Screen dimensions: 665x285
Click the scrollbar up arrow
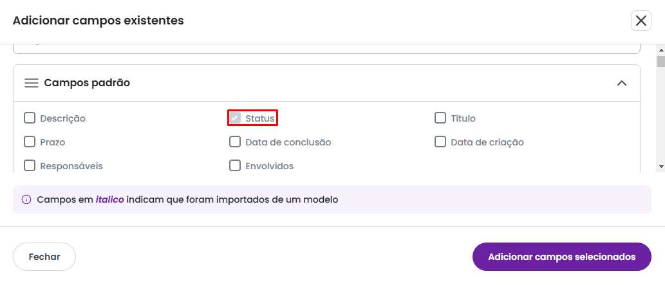(660, 50)
